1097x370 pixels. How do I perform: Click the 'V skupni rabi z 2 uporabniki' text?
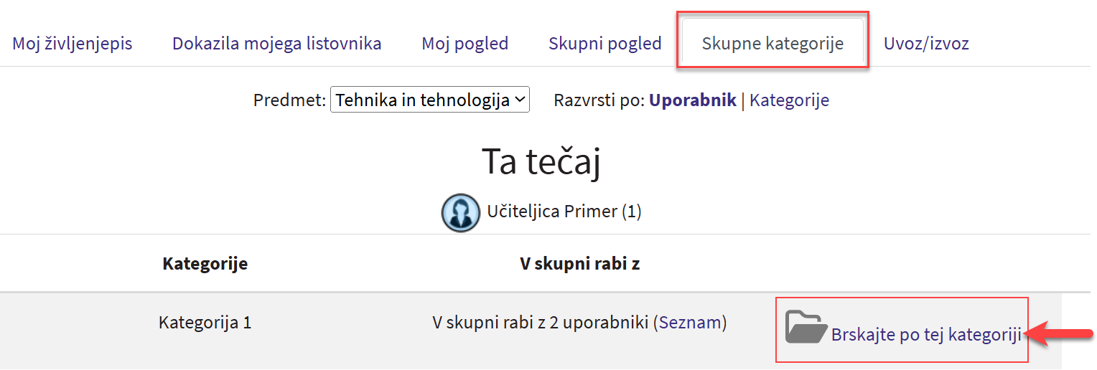[x=541, y=323]
